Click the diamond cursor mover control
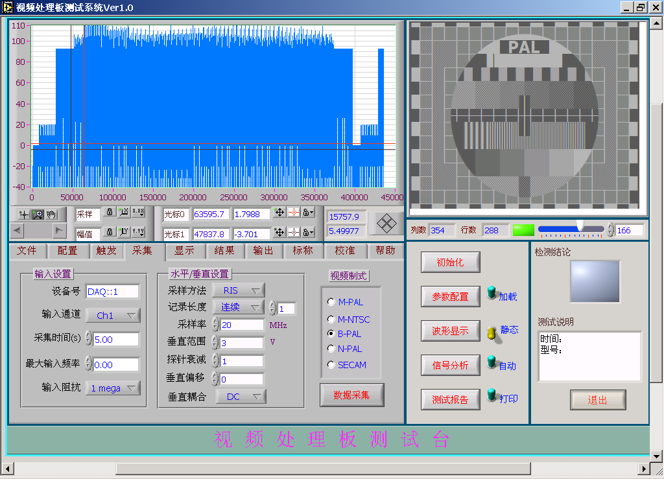The width and height of the screenshot is (664, 479). (386, 224)
